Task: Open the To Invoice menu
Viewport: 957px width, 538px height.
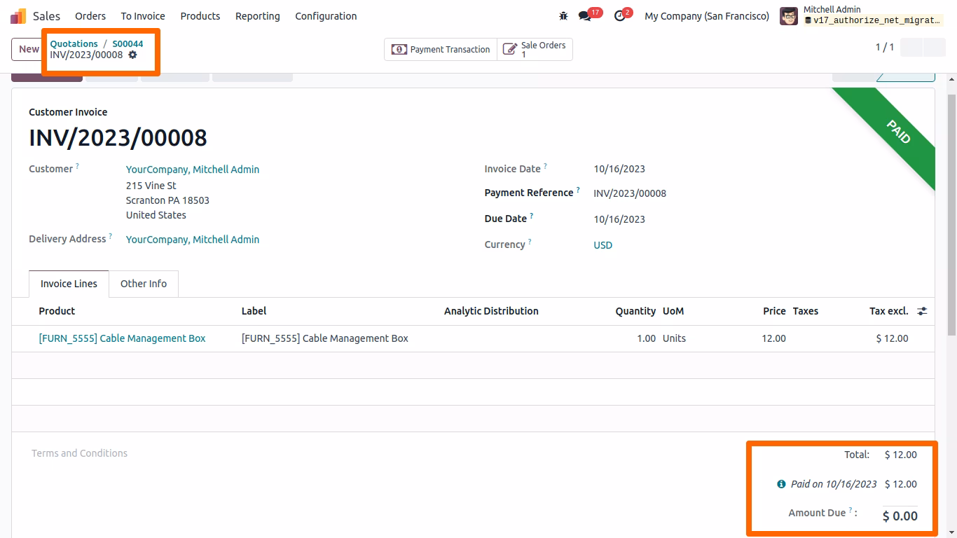Action: [143, 16]
